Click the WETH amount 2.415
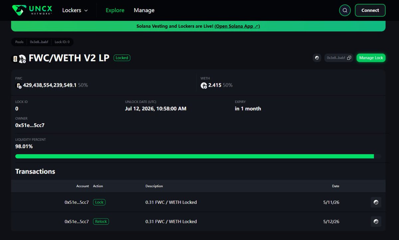Image resolution: width=399 pixels, height=240 pixels. coord(215,85)
